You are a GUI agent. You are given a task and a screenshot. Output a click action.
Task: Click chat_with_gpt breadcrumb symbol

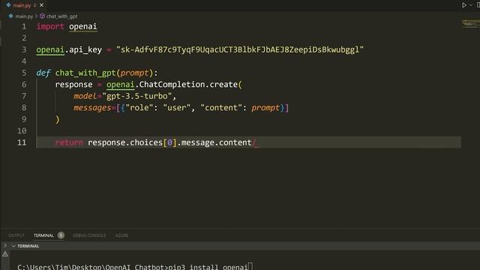(61, 16)
